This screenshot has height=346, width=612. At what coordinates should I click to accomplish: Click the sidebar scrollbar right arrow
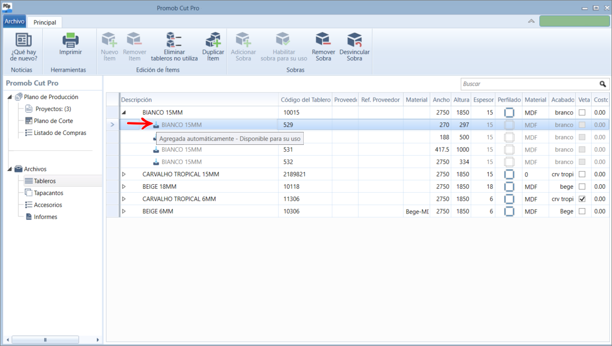[x=97, y=340]
